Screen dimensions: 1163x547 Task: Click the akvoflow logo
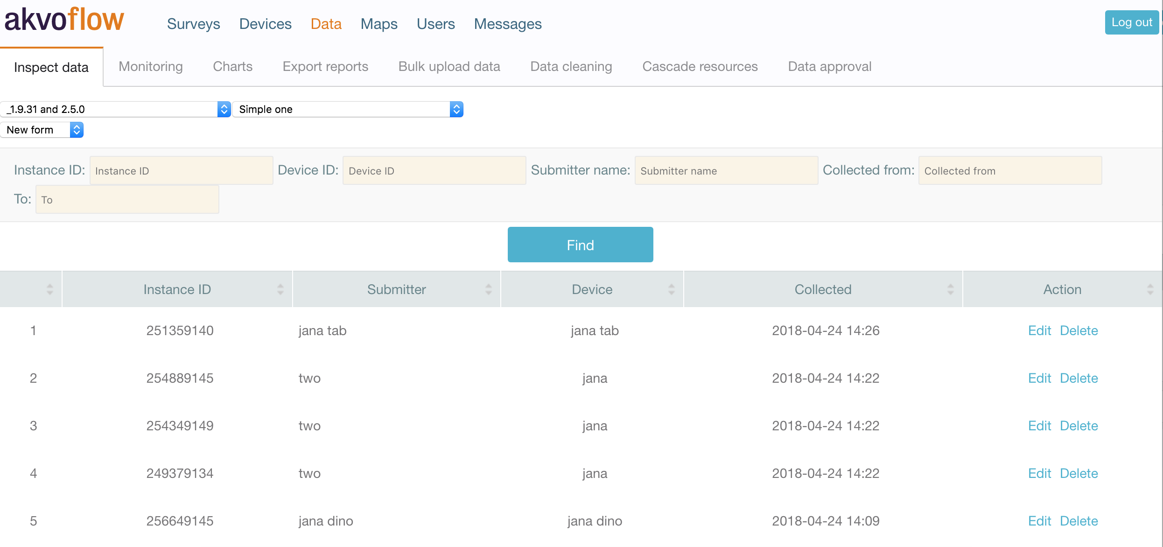(64, 21)
